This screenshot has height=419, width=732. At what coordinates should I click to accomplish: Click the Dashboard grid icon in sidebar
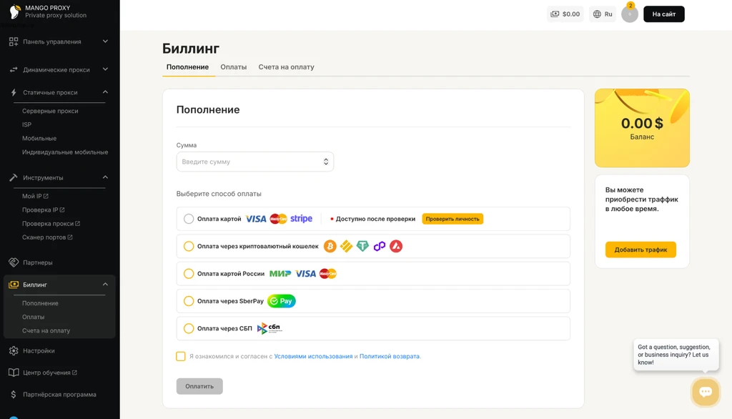pos(14,41)
